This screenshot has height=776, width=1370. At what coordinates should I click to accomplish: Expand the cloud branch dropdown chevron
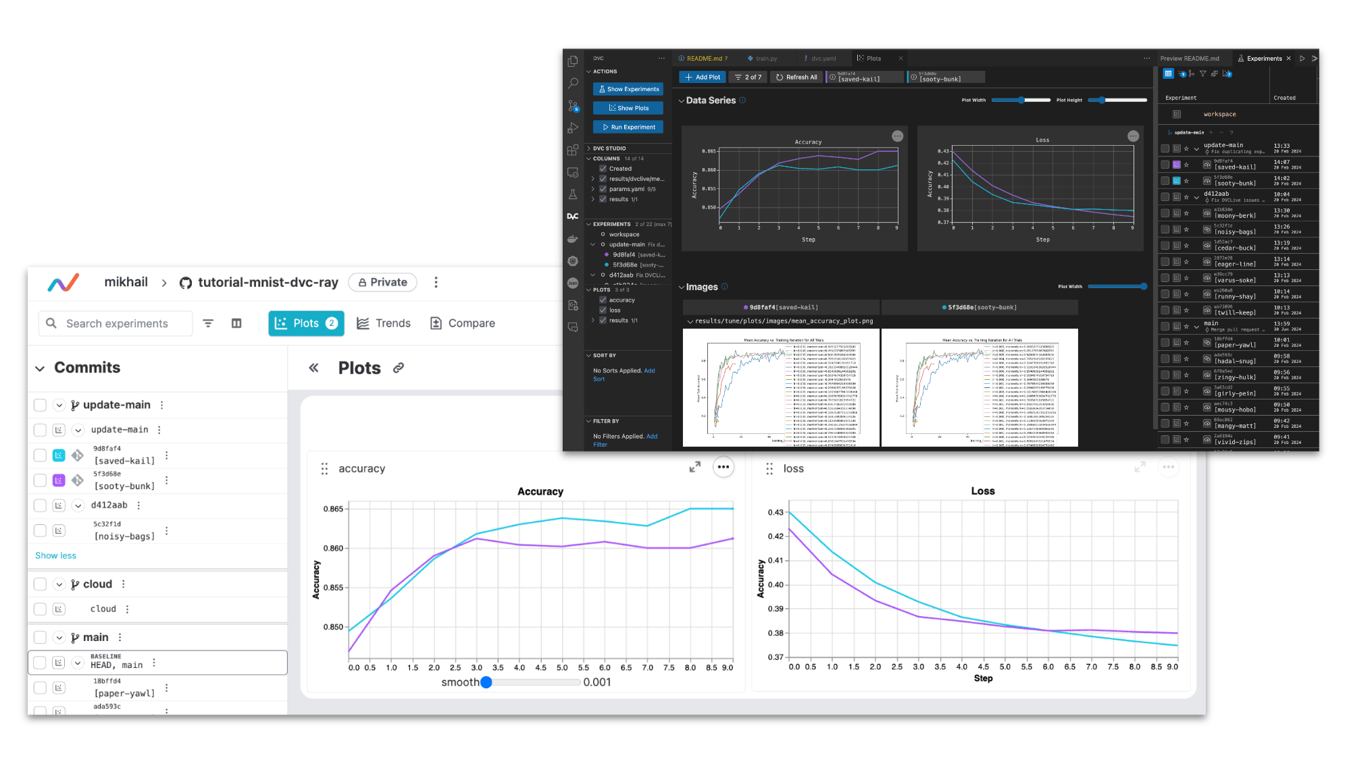pyautogui.click(x=59, y=584)
